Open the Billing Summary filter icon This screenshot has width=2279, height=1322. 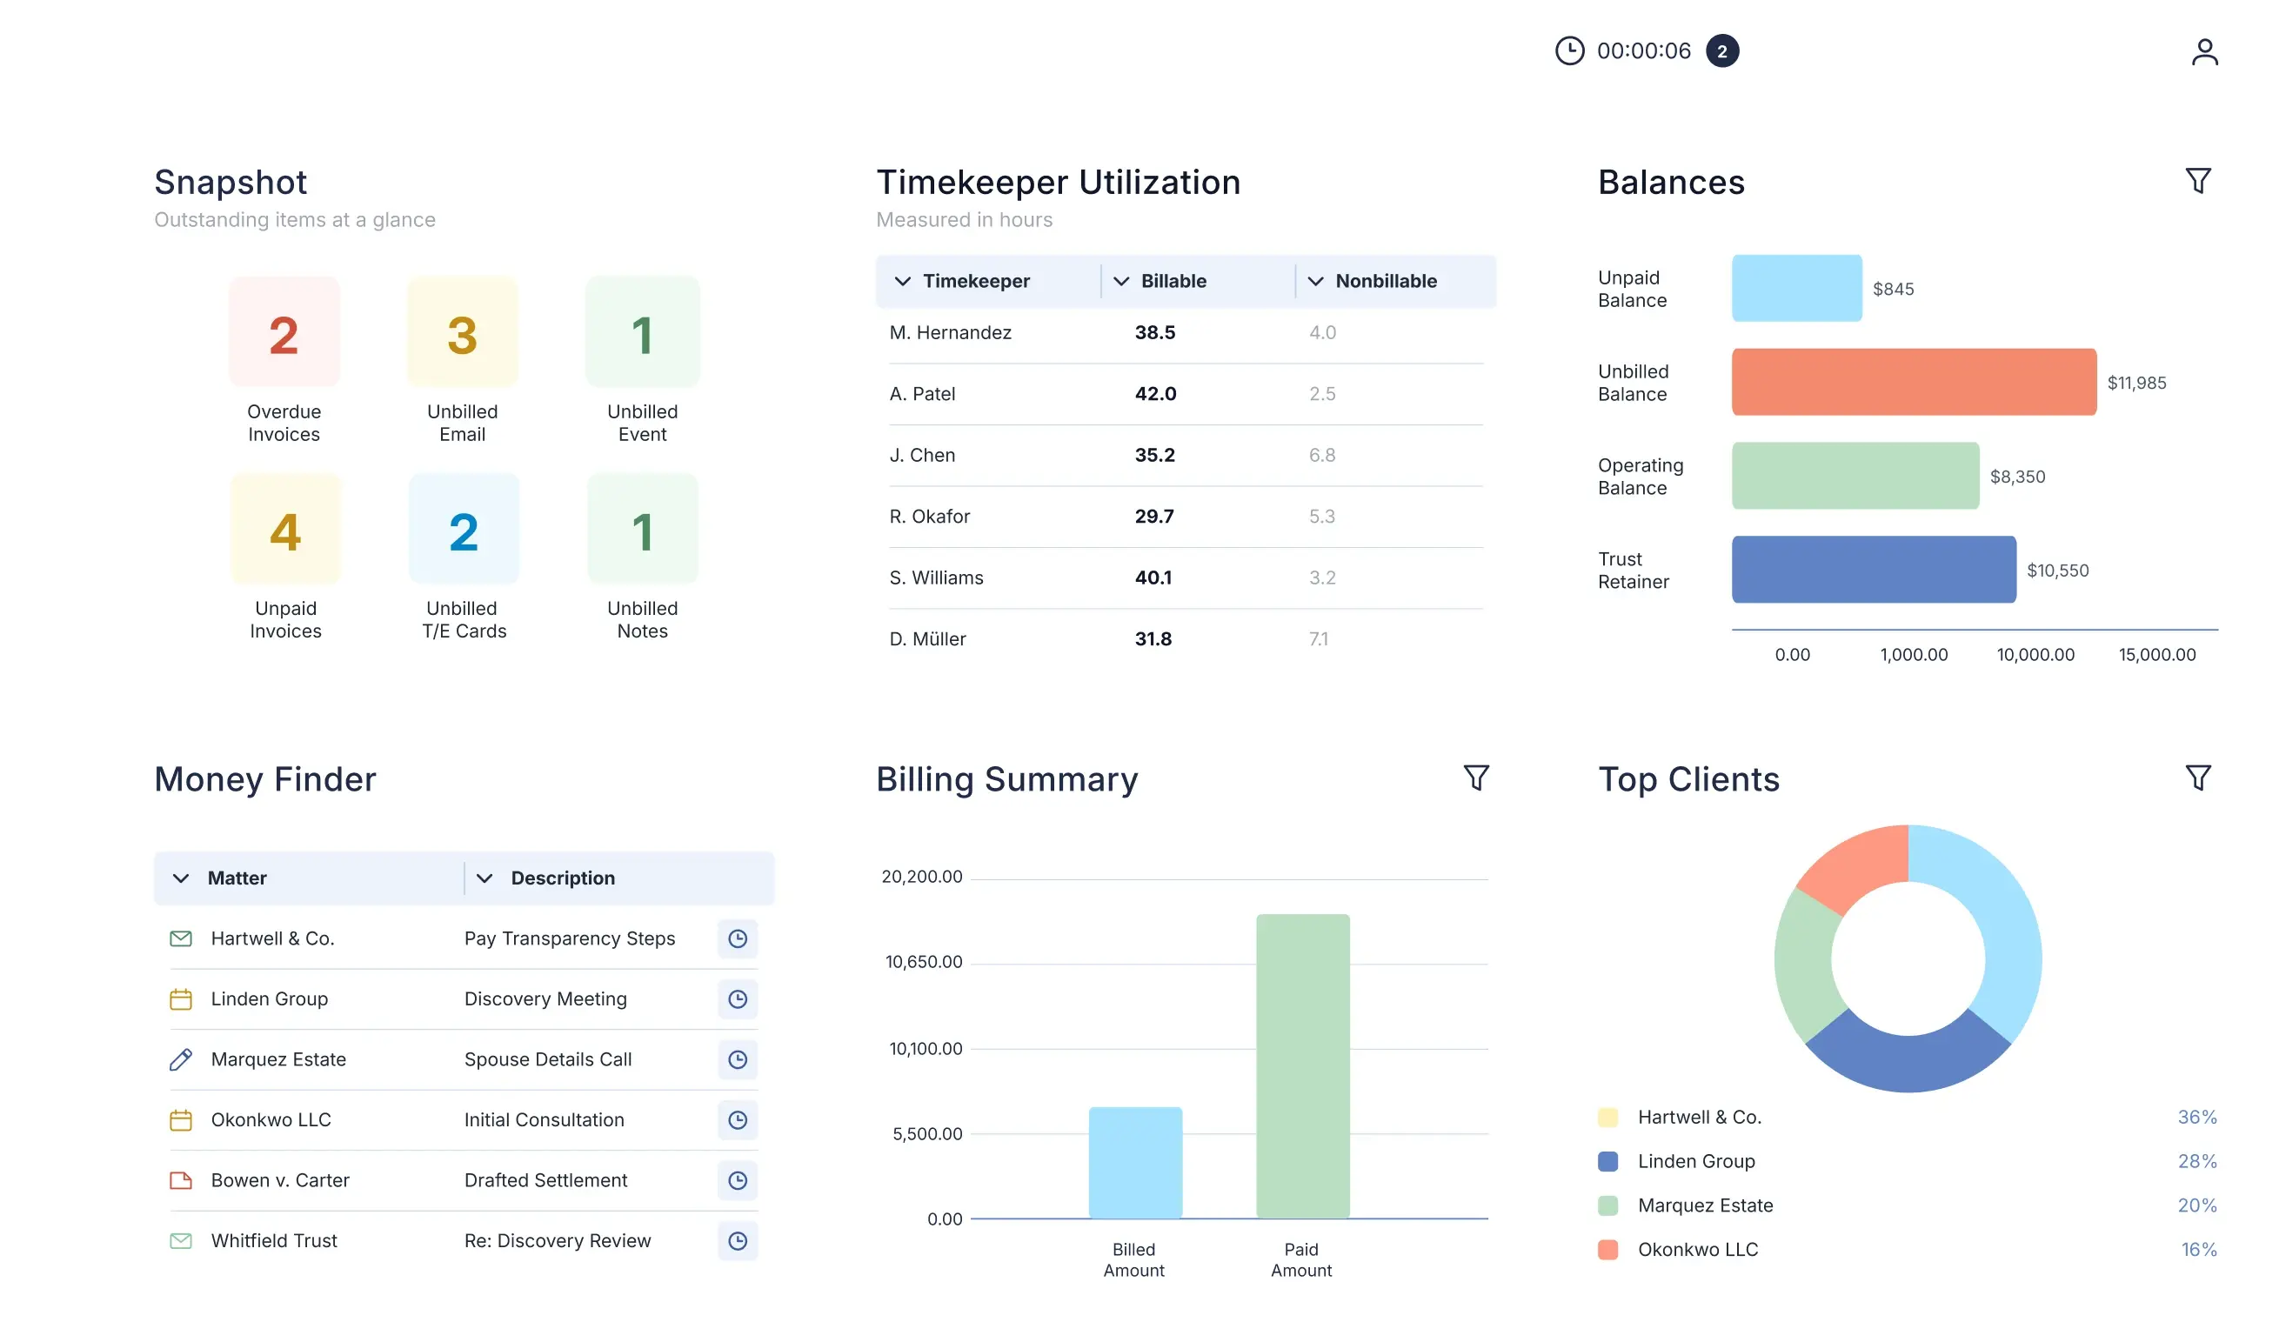click(1476, 778)
